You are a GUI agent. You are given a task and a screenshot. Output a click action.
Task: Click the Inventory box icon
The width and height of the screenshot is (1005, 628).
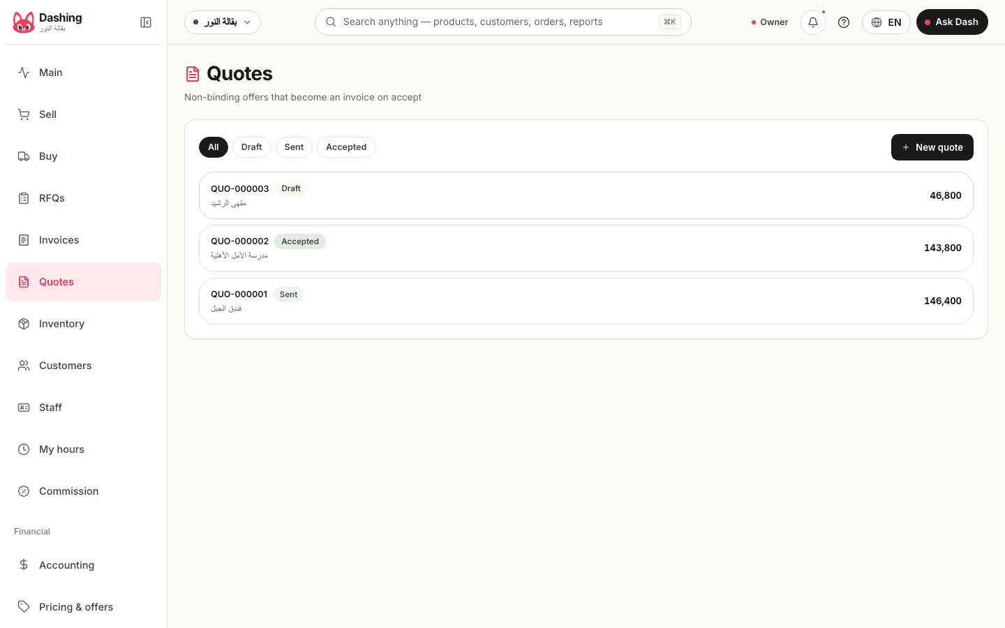(x=24, y=324)
